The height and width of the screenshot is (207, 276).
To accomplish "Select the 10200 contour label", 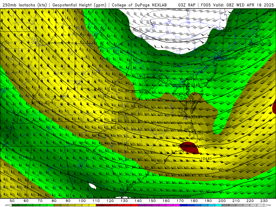I will [x=193, y=102].
